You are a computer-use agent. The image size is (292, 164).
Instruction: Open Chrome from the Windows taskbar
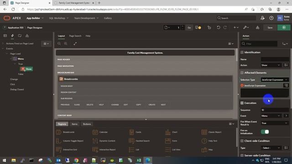[76, 160]
